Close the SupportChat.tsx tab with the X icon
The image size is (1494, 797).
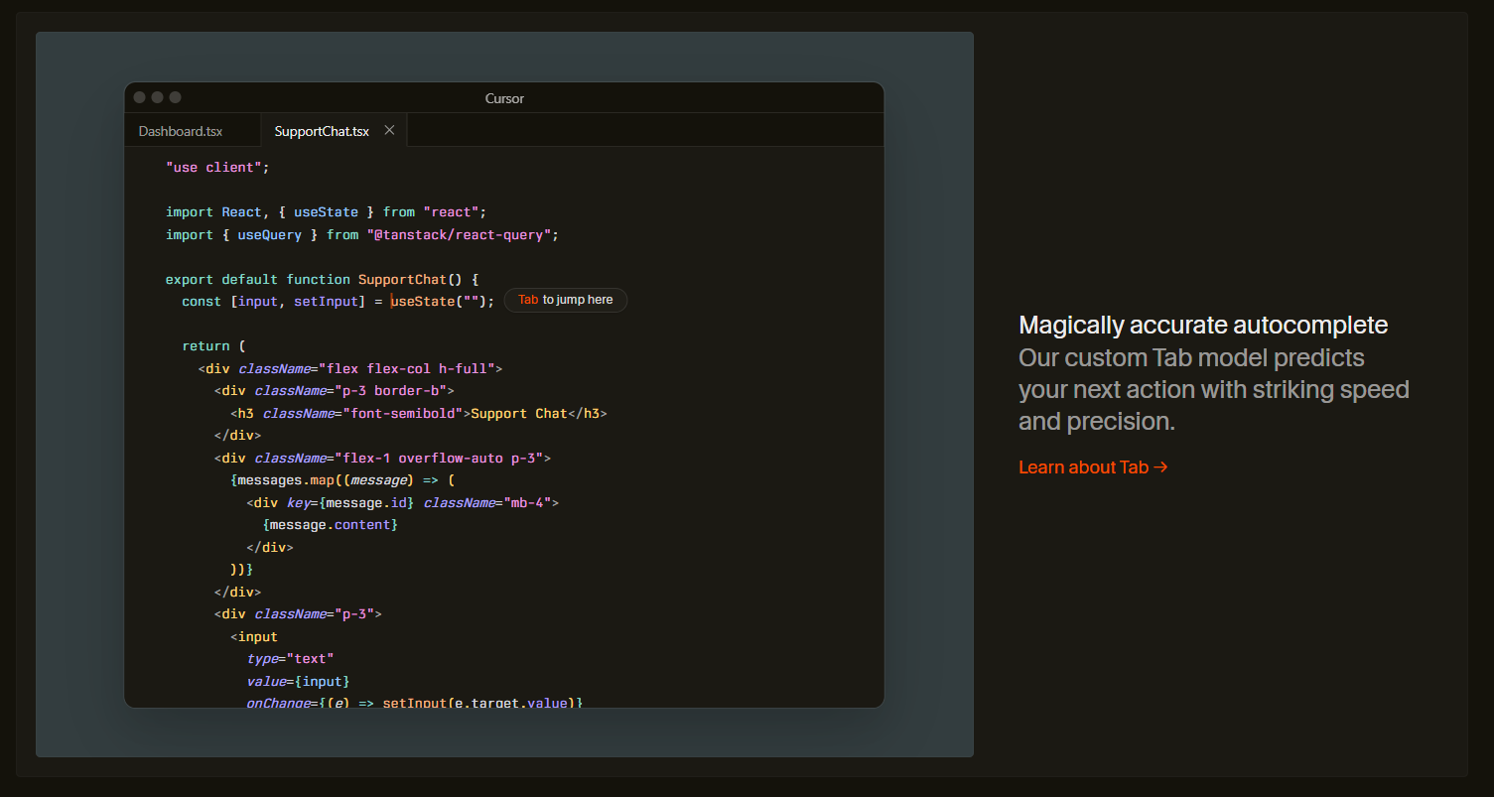tap(389, 130)
